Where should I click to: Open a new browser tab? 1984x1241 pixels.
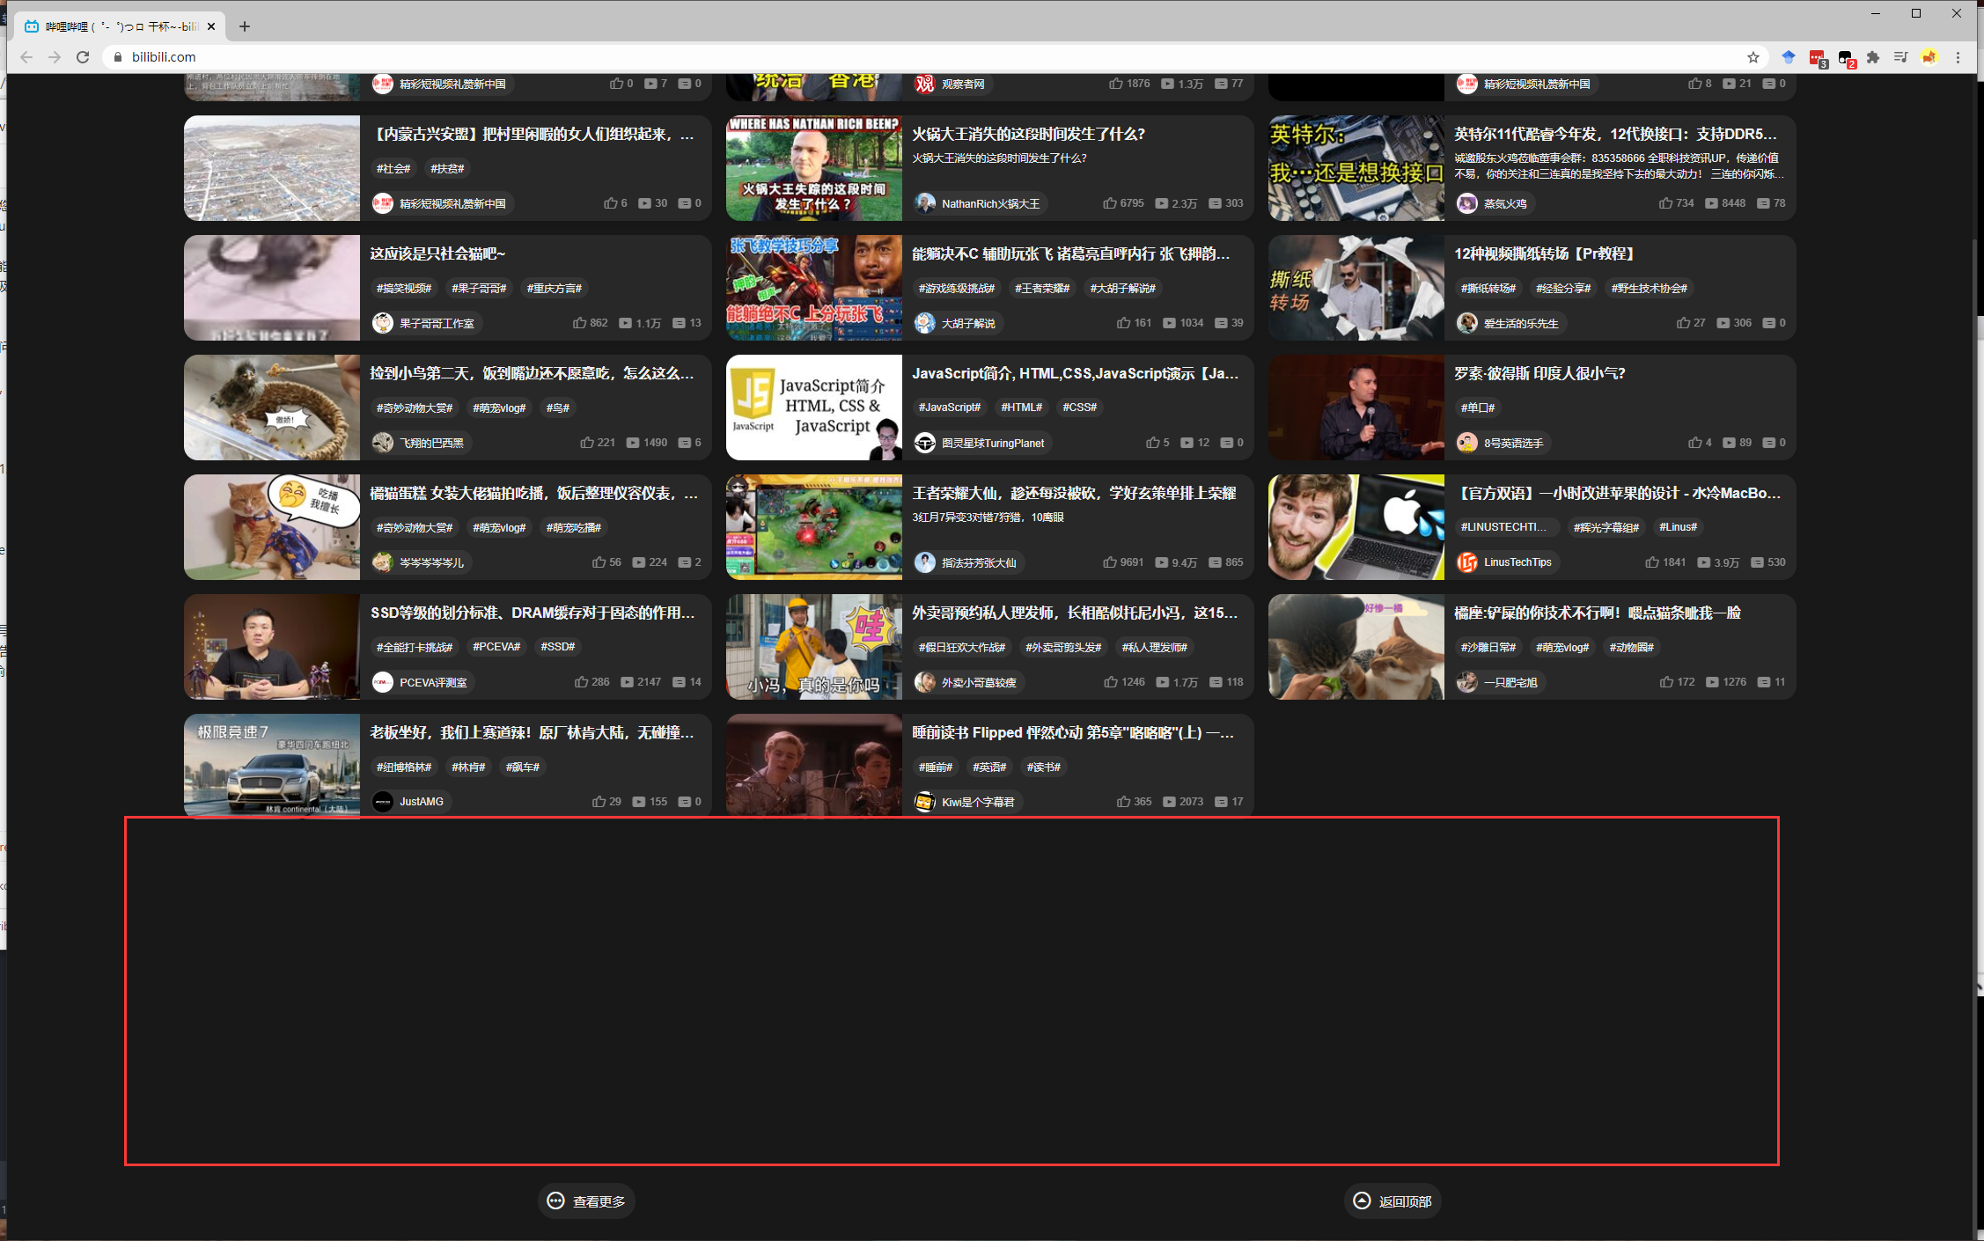point(245,26)
